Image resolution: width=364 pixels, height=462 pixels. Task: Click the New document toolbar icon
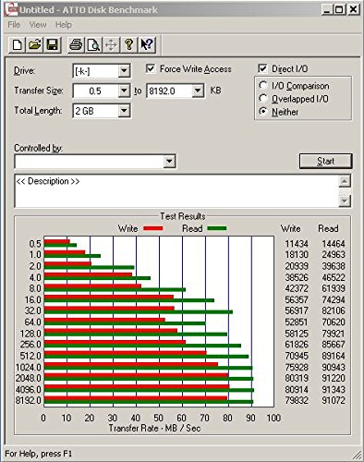tap(18, 45)
